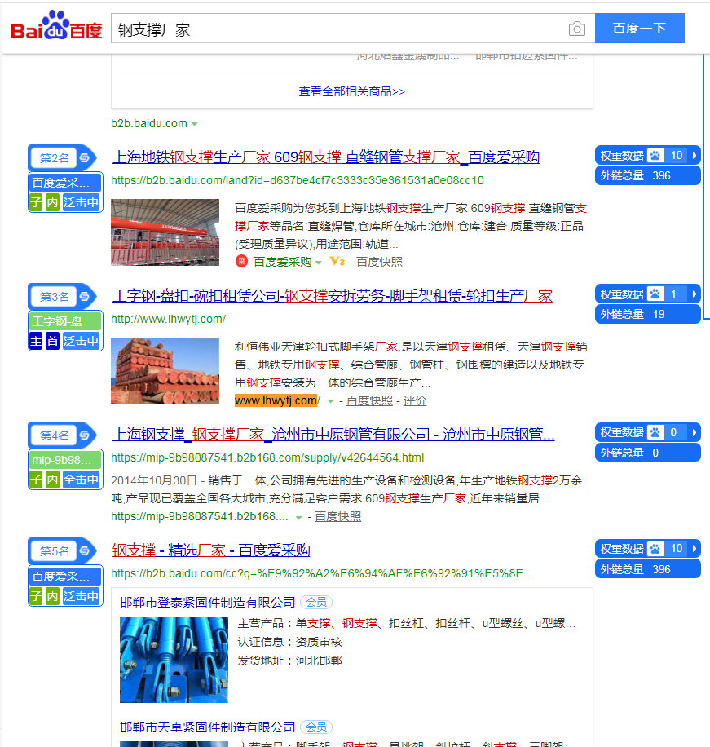Click the 百度一下 search button
Image resolution: width=710 pixels, height=747 pixels.
click(x=640, y=29)
